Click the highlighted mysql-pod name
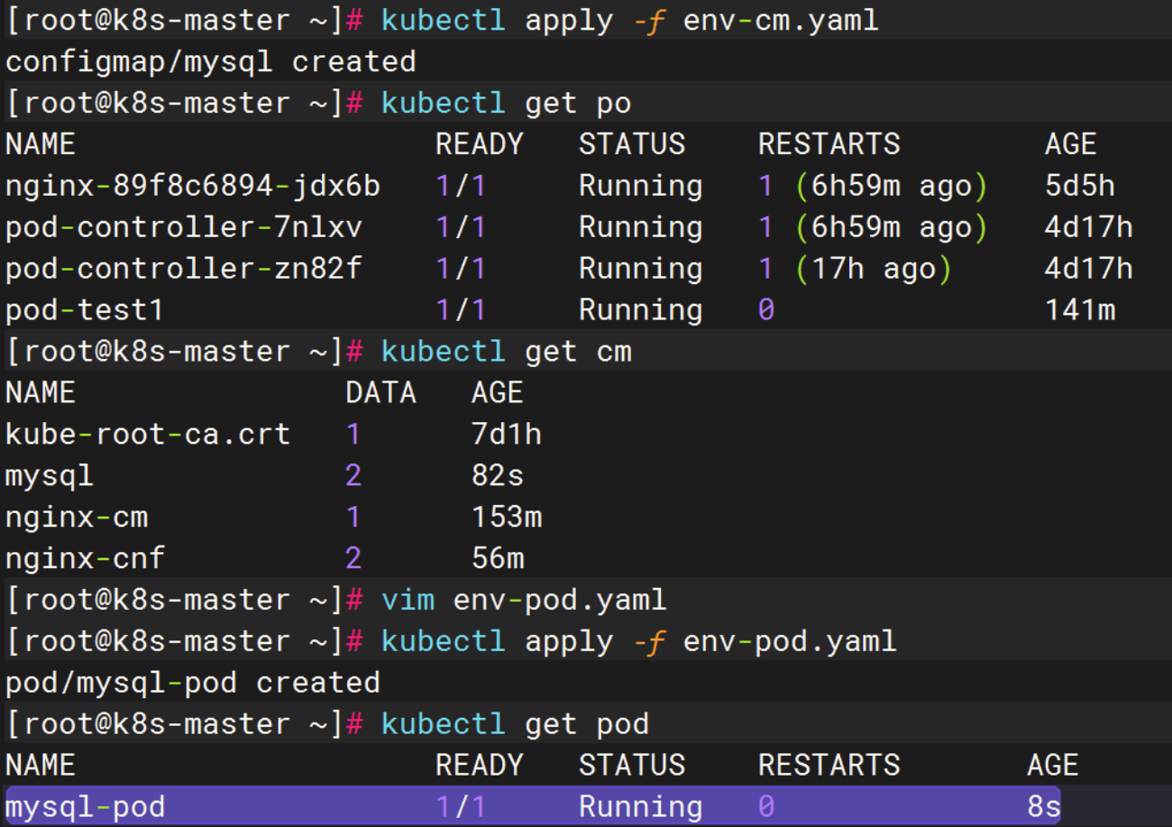 tap(85, 806)
